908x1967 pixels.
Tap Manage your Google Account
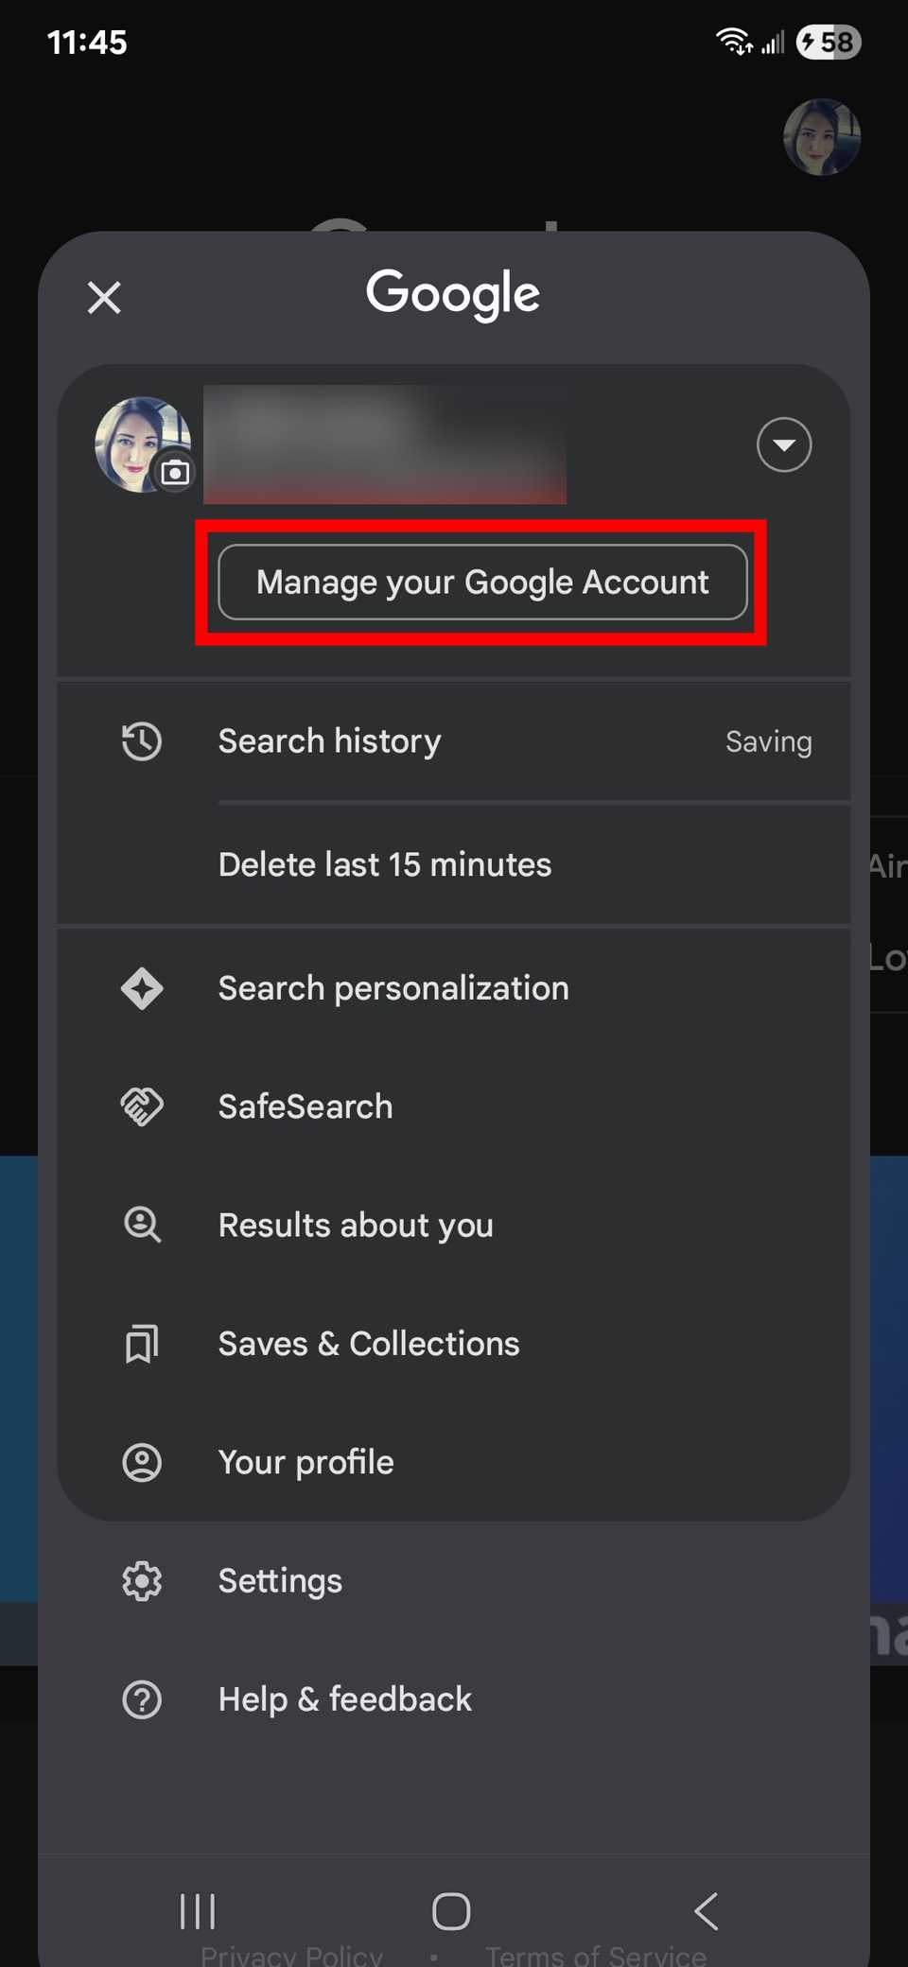(481, 583)
